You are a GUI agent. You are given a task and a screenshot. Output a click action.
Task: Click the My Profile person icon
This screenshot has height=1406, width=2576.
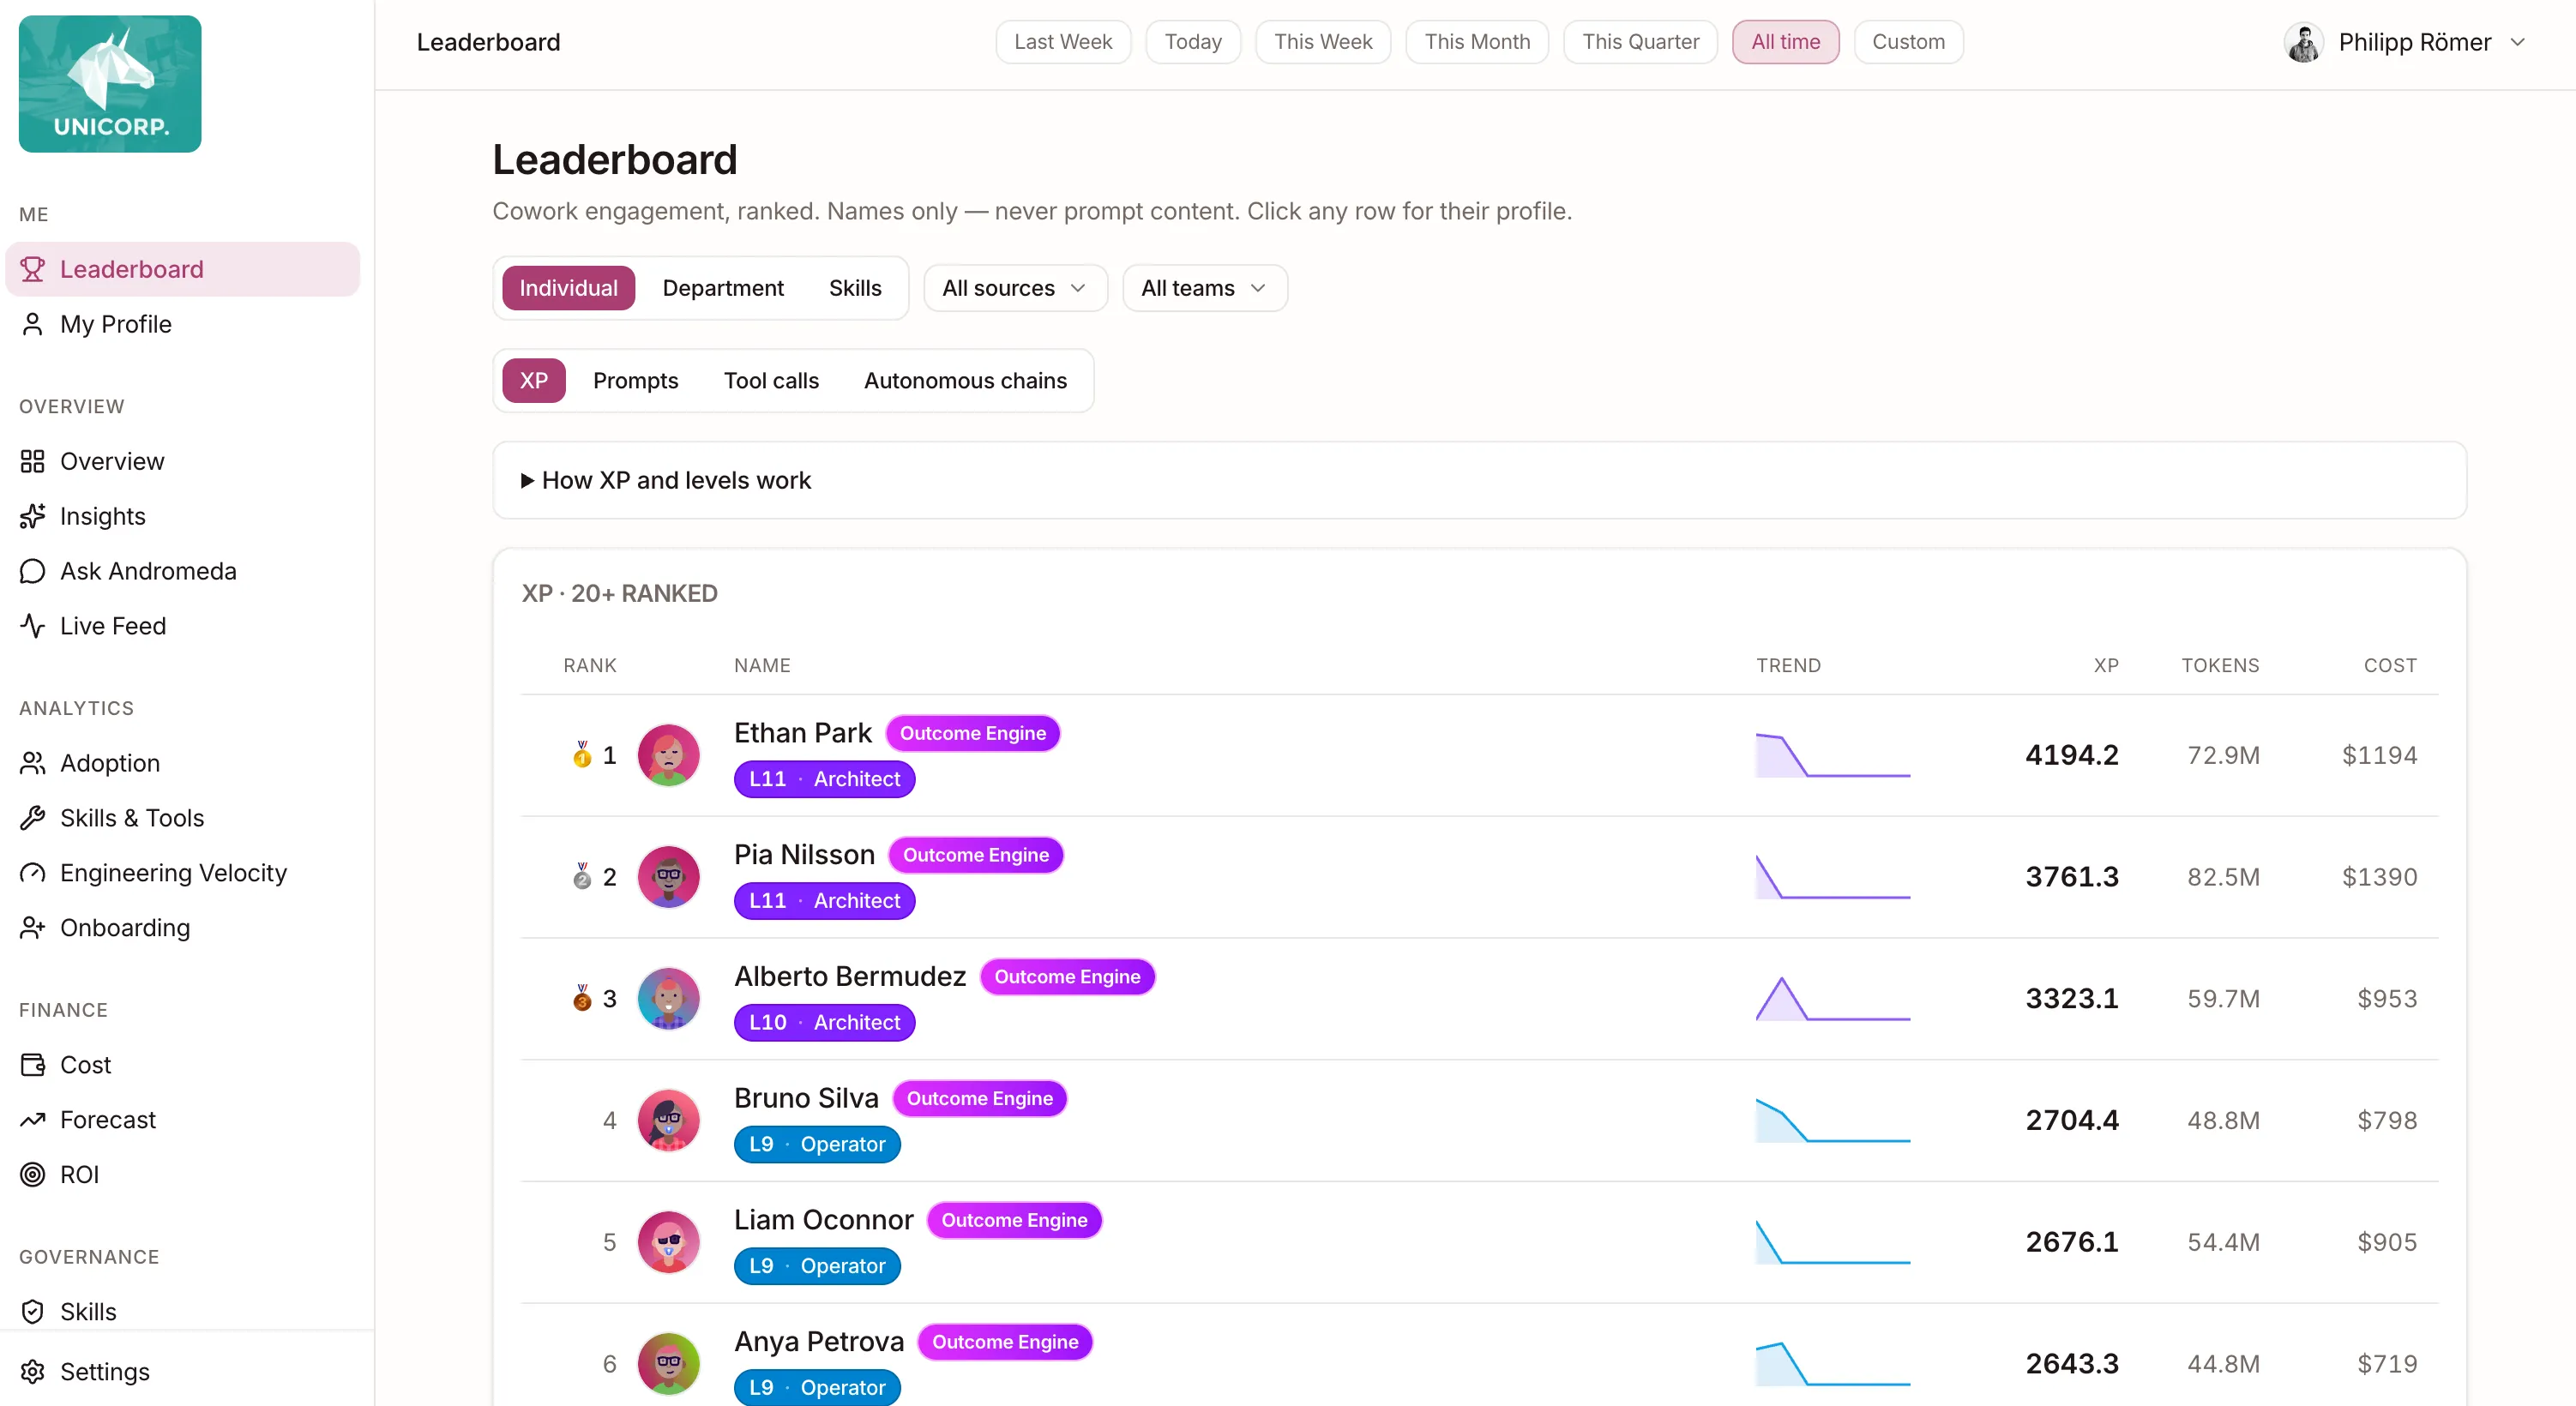click(33, 324)
